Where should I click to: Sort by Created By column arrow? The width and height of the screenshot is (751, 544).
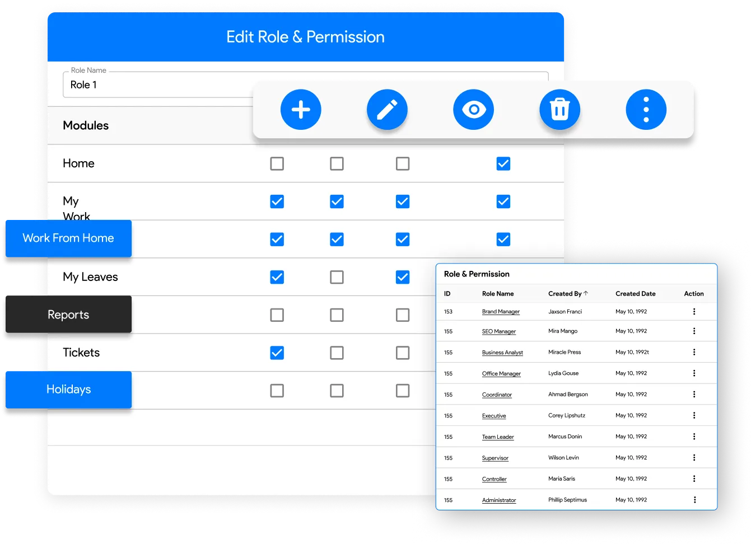pyautogui.click(x=586, y=293)
